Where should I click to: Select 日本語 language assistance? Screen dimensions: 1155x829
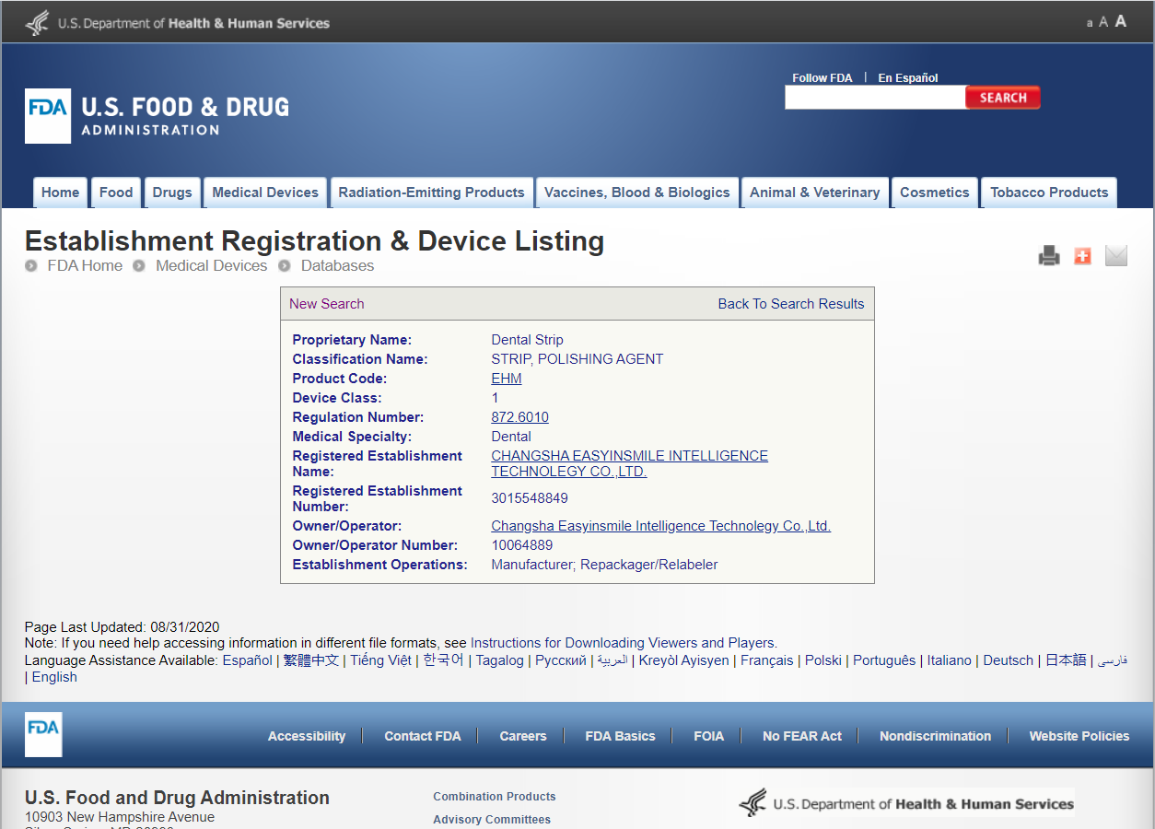(1066, 660)
